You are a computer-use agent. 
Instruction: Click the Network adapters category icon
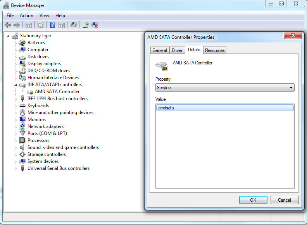22,126
